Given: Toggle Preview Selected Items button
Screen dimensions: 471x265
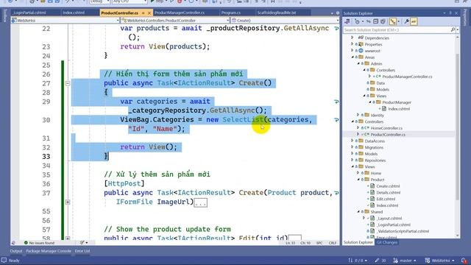Looking at the screenshot, I should tap(414, 21).
